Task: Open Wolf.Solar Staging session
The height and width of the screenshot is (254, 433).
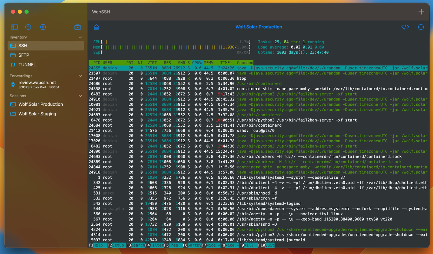Action: coord(37,114)
